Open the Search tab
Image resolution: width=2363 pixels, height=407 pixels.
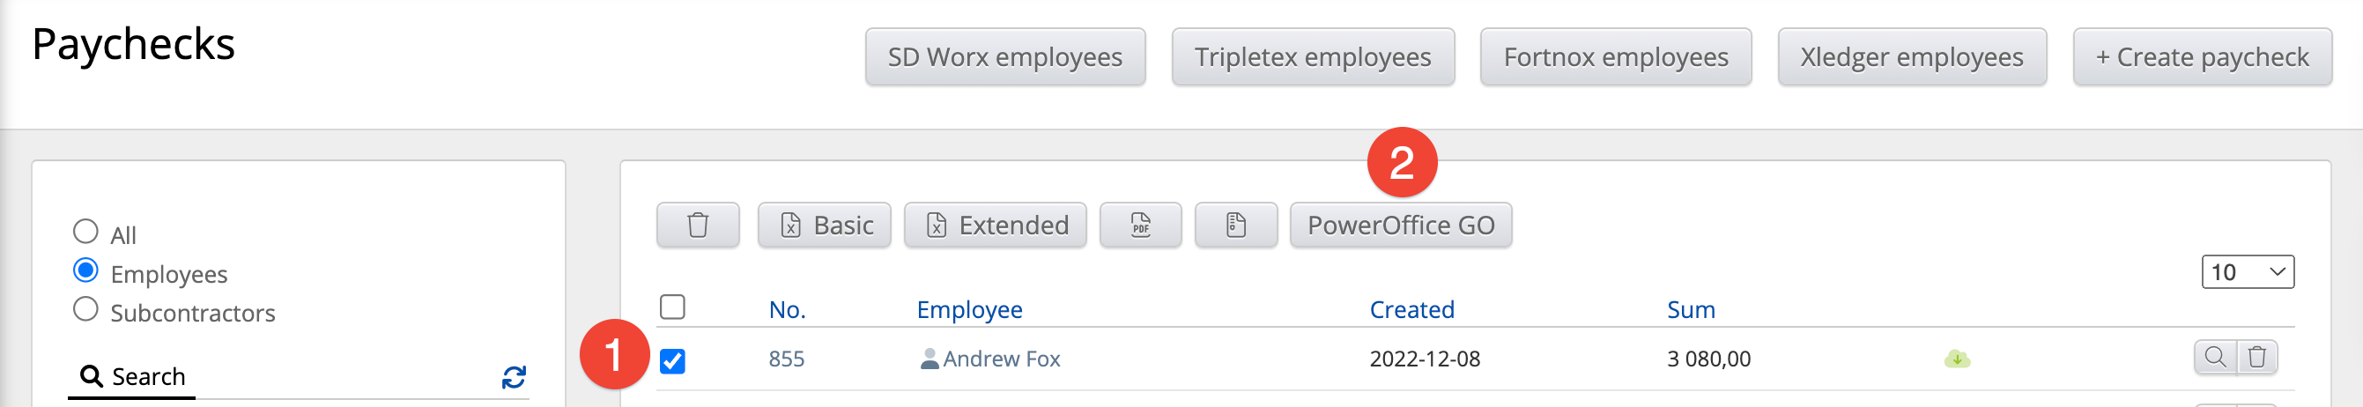click(x=132, y=377)
